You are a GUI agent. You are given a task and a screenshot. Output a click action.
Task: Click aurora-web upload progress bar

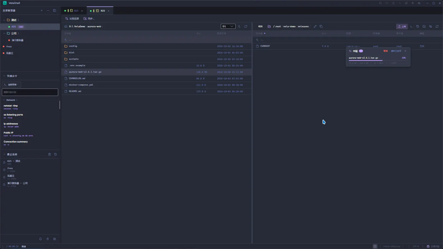[x=377, y=60]
